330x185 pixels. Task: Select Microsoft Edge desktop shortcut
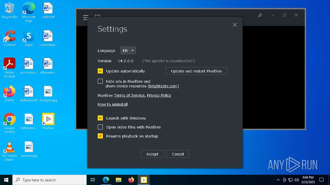[x=29, y=12]
